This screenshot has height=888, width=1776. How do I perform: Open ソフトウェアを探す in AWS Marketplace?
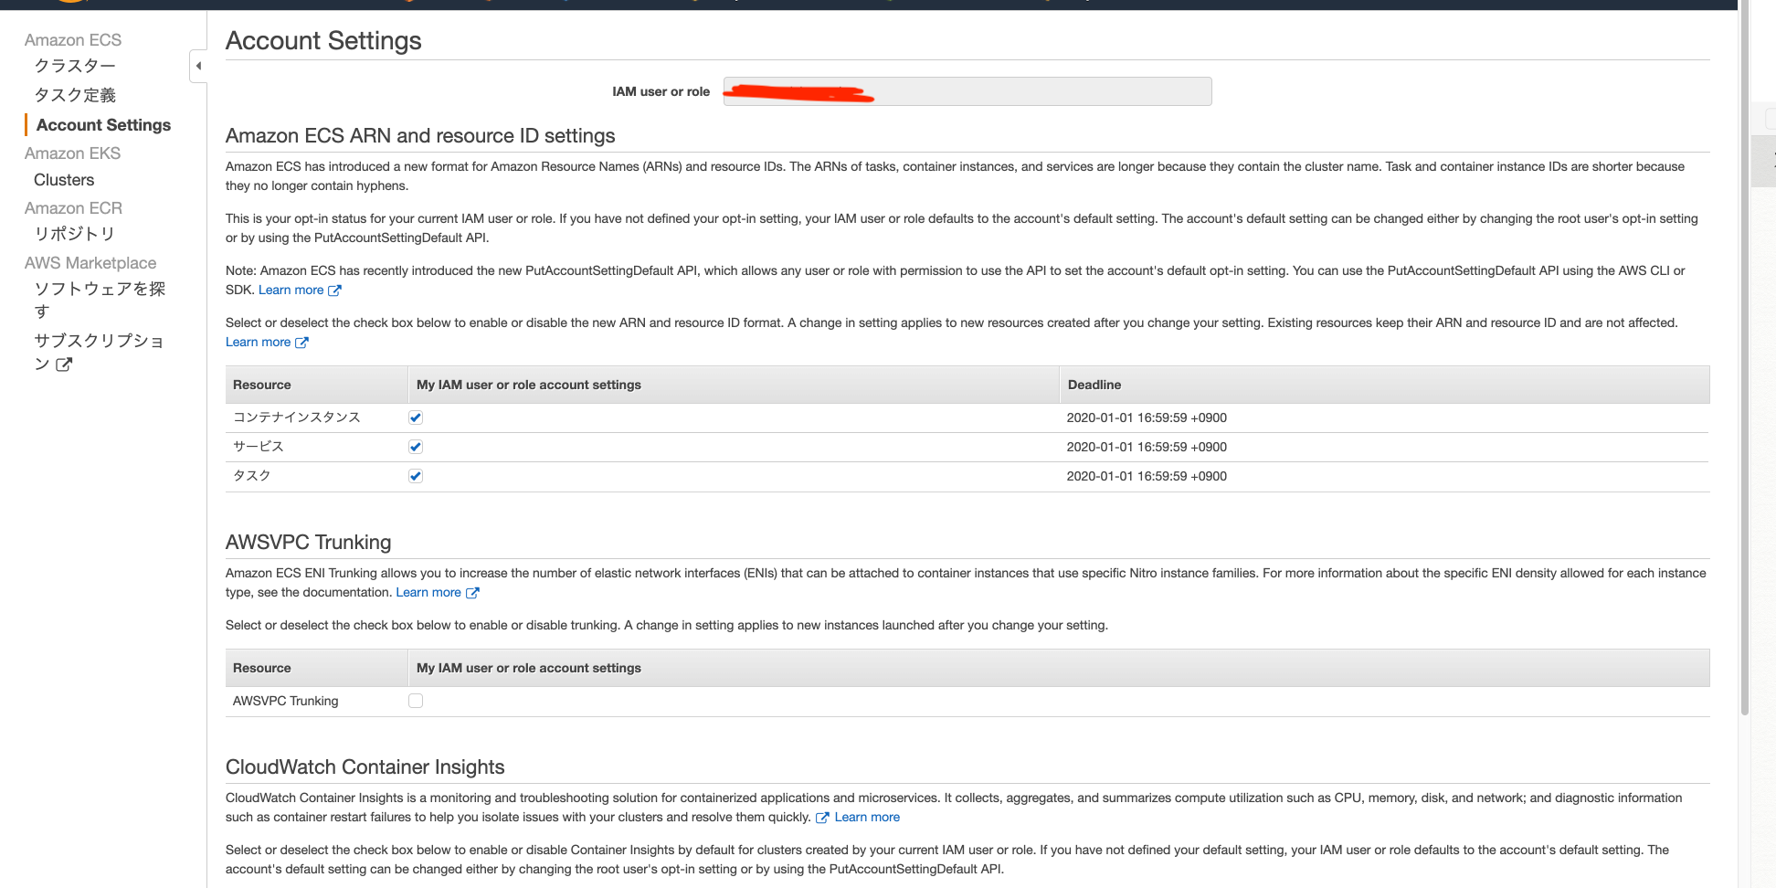[x=100, y=290]
